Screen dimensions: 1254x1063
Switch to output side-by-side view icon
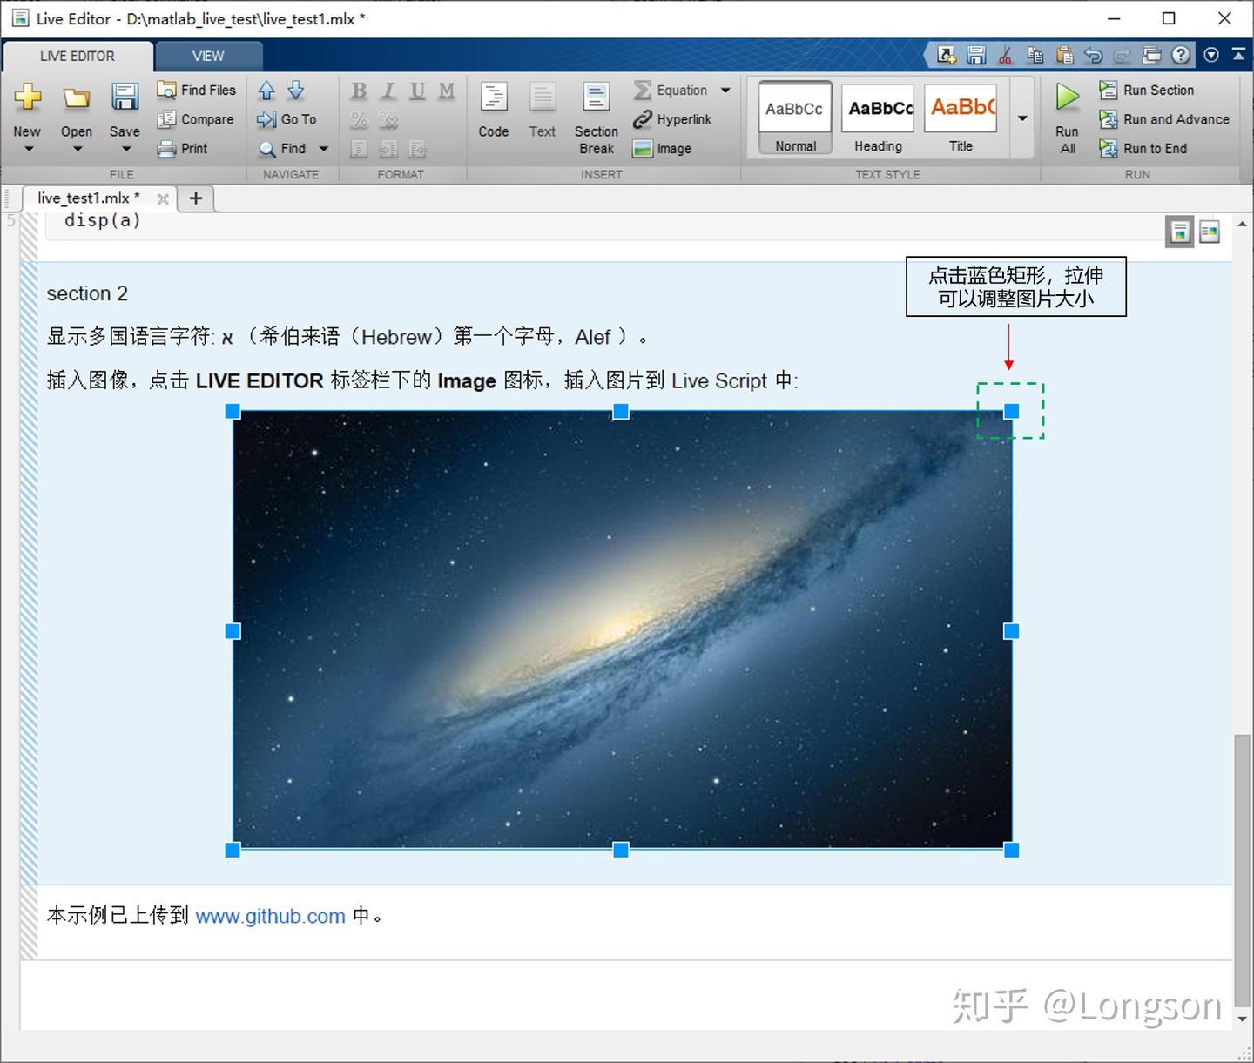[x=1210, y=232]
